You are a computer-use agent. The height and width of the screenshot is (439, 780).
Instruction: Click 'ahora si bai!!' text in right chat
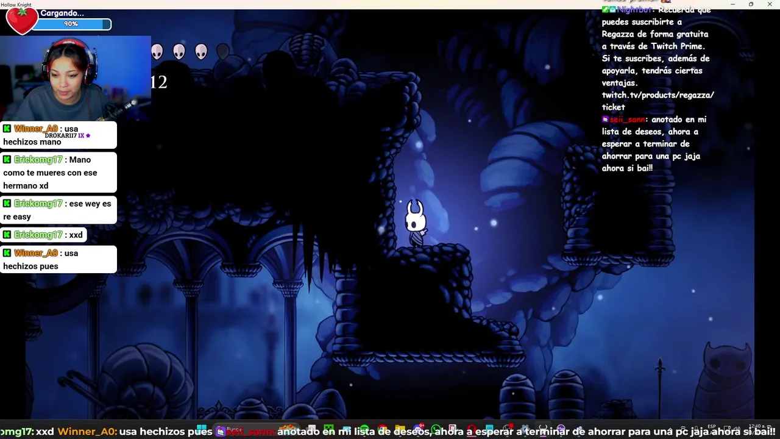(627, 168)
